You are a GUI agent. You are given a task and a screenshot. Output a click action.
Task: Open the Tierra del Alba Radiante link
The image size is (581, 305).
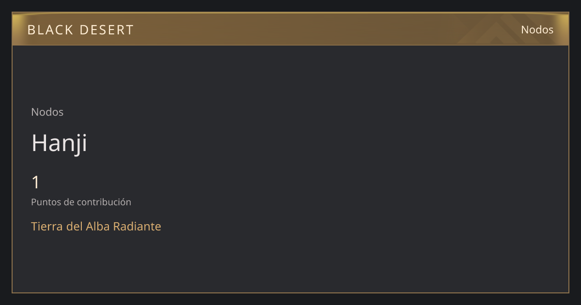(96, 226)
